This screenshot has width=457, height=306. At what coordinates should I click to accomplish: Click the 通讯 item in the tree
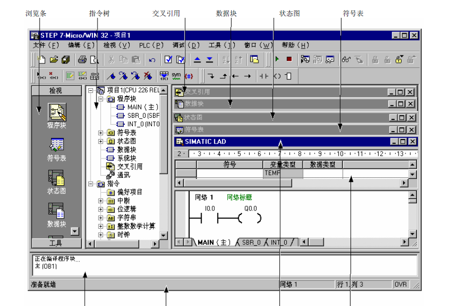click(x=123, y=175)
